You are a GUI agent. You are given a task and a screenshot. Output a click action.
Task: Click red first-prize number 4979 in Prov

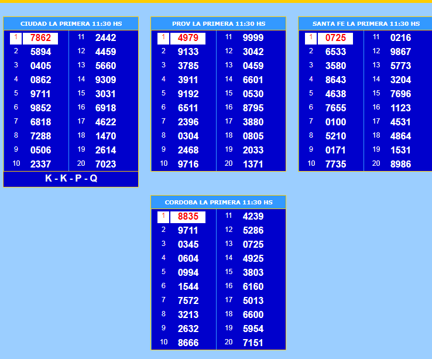click(188, 38)
